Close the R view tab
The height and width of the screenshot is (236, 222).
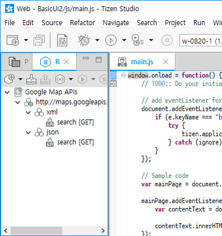pyautogui.click(x=67, y=62)
